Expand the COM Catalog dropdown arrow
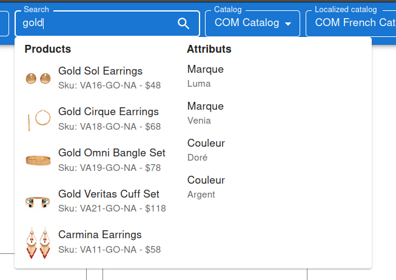The image size is (396, 280). point(288,24)
